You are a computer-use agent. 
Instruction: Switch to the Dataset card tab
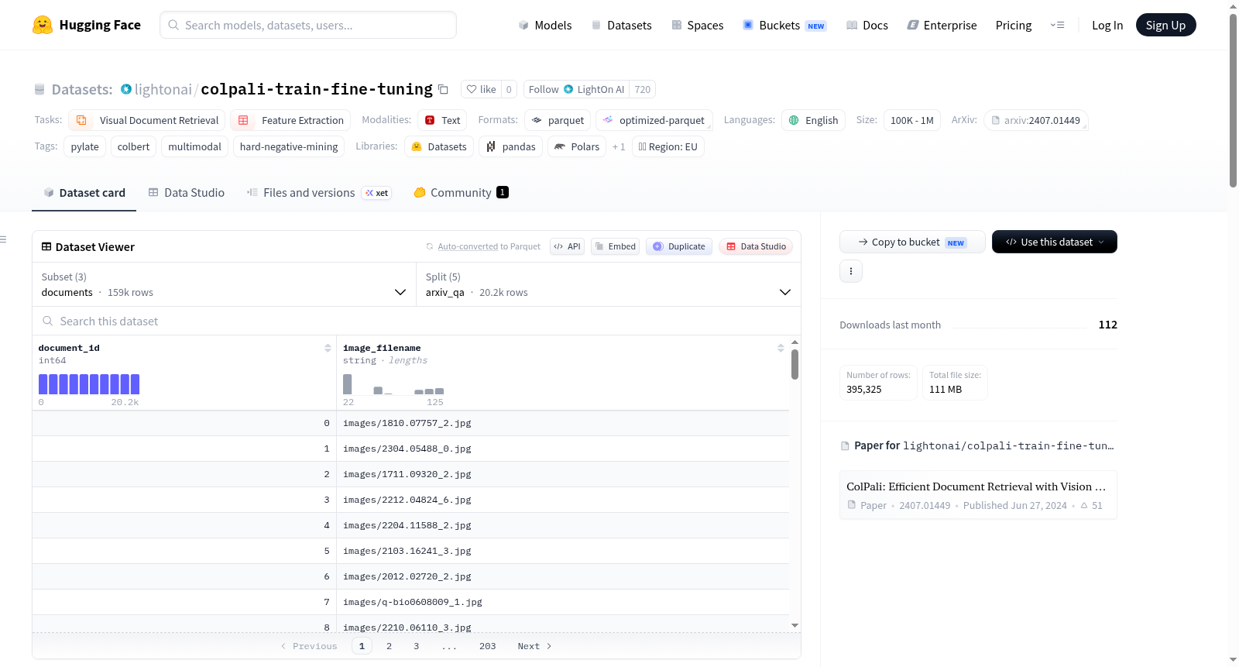point(84,192)
